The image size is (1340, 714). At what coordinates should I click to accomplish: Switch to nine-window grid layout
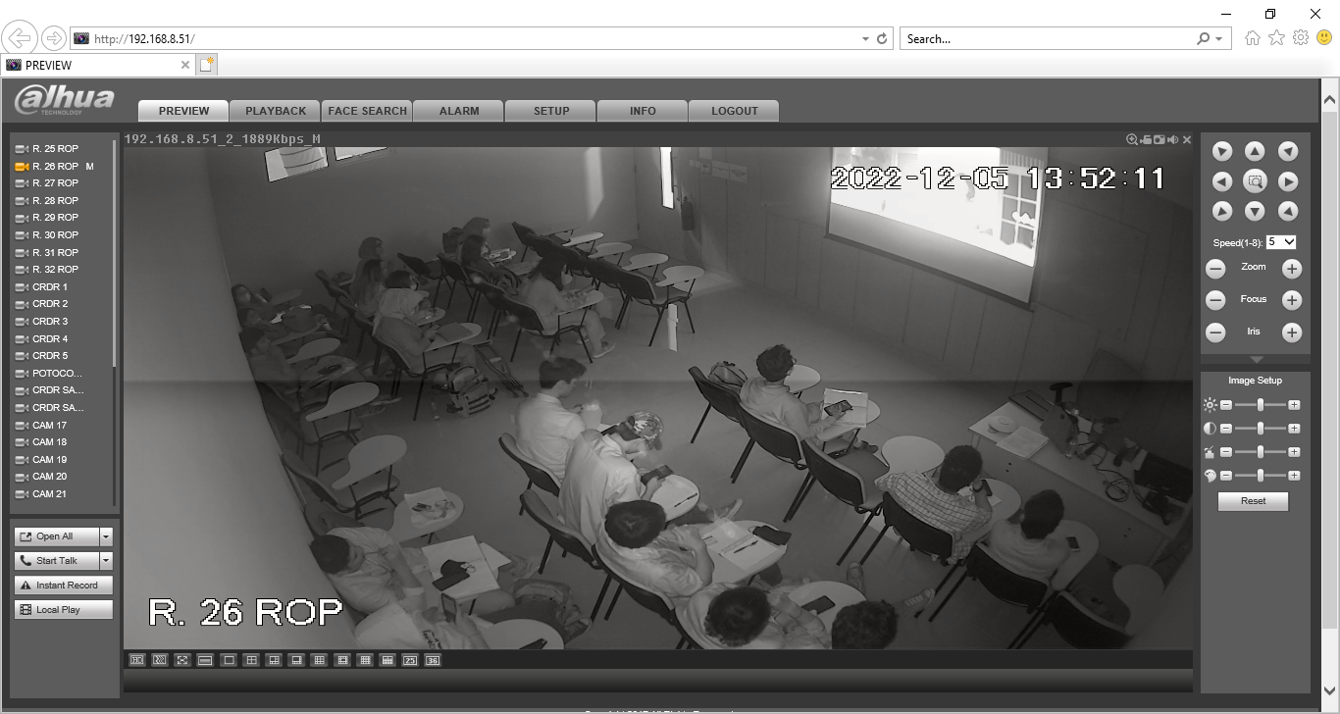click(x=319, y=660)
